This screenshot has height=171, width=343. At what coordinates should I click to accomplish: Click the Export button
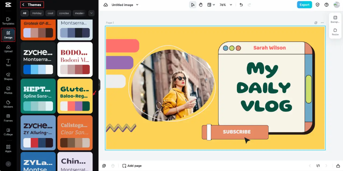tap(305, 5)
